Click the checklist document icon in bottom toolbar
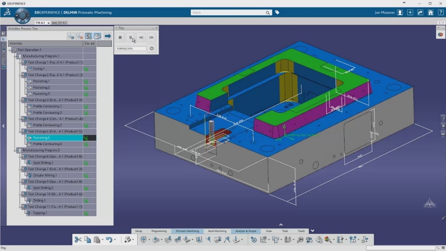The image size is (446, 251). pos(340,239)
